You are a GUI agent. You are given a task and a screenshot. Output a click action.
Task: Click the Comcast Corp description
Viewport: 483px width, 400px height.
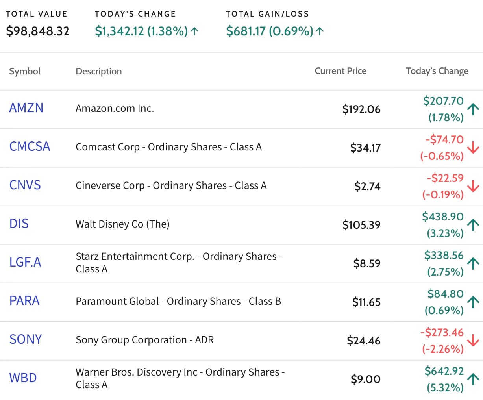coord(168,147)
